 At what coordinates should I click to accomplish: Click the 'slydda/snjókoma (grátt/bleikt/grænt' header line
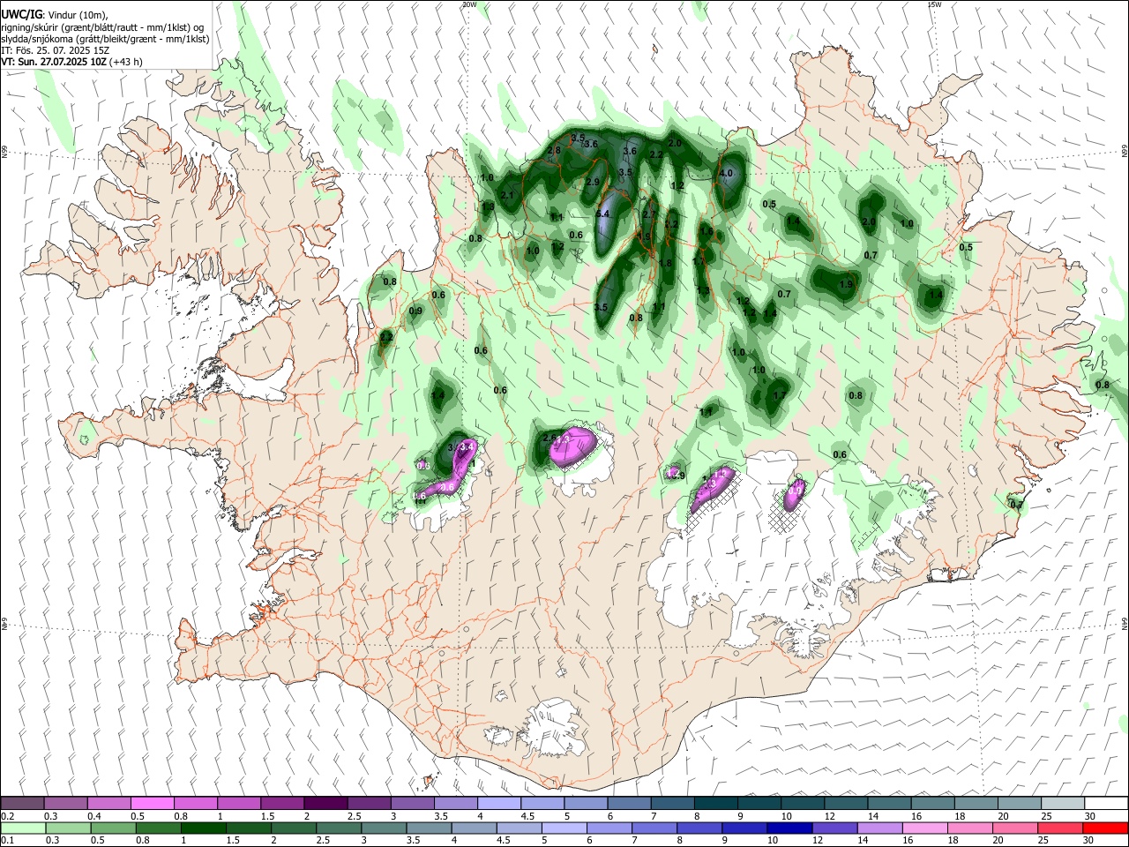pyautogui.click(x=105, y=39)
